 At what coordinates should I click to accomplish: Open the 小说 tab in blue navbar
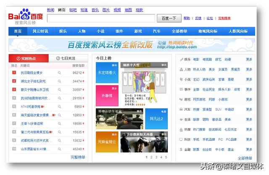(x=100, y=31)
